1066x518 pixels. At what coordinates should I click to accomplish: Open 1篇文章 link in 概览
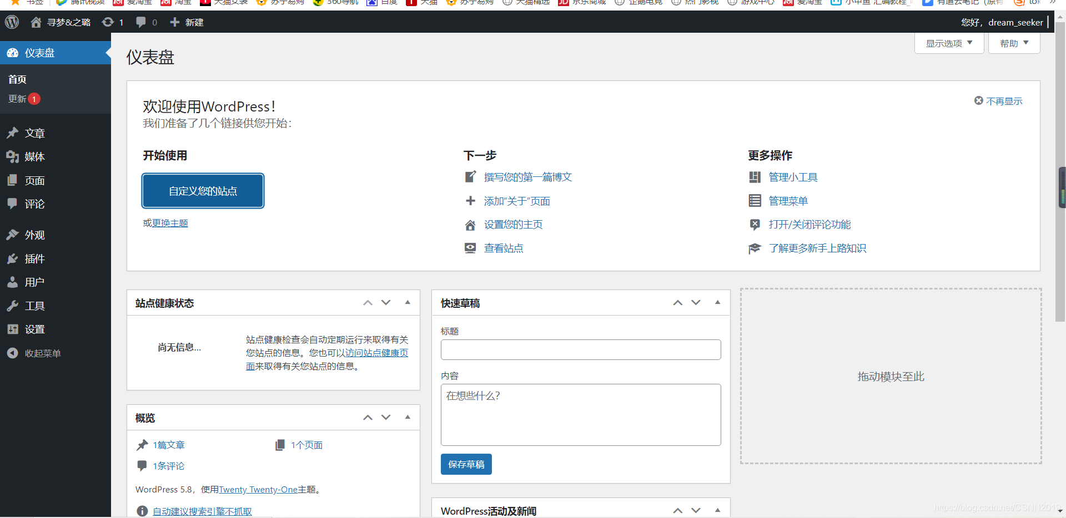coord(169,445)
